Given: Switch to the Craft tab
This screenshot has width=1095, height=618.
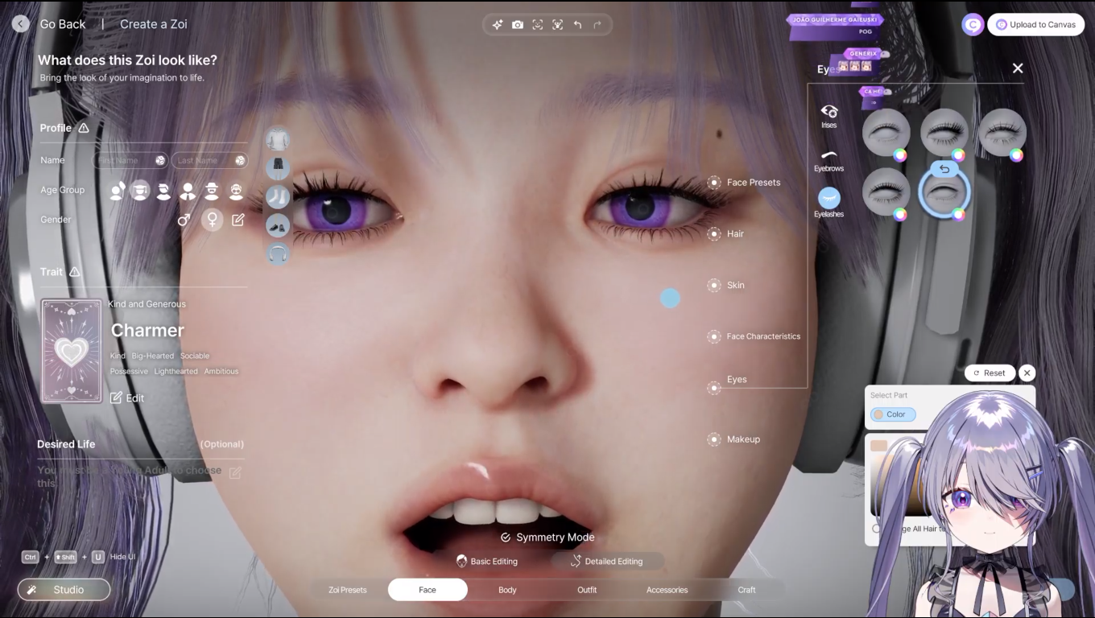Looking at the screenshot, I should 746,590.
